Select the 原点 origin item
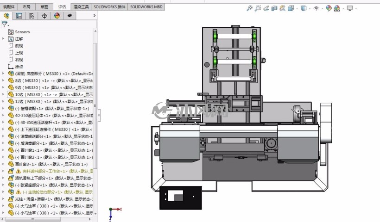 pos(19,67)
